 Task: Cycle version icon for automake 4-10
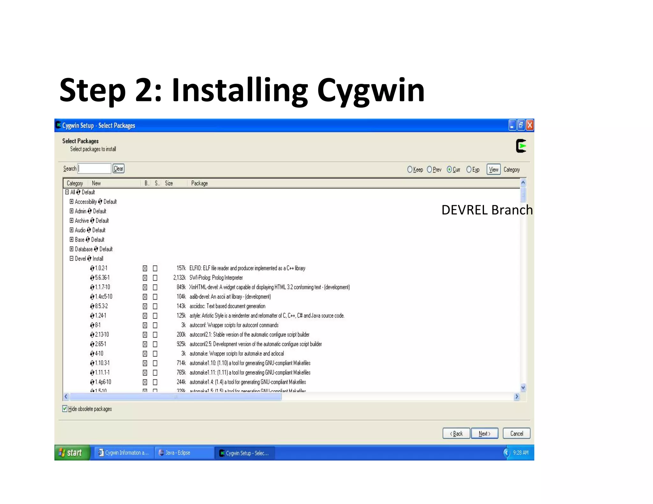[92, 354]
